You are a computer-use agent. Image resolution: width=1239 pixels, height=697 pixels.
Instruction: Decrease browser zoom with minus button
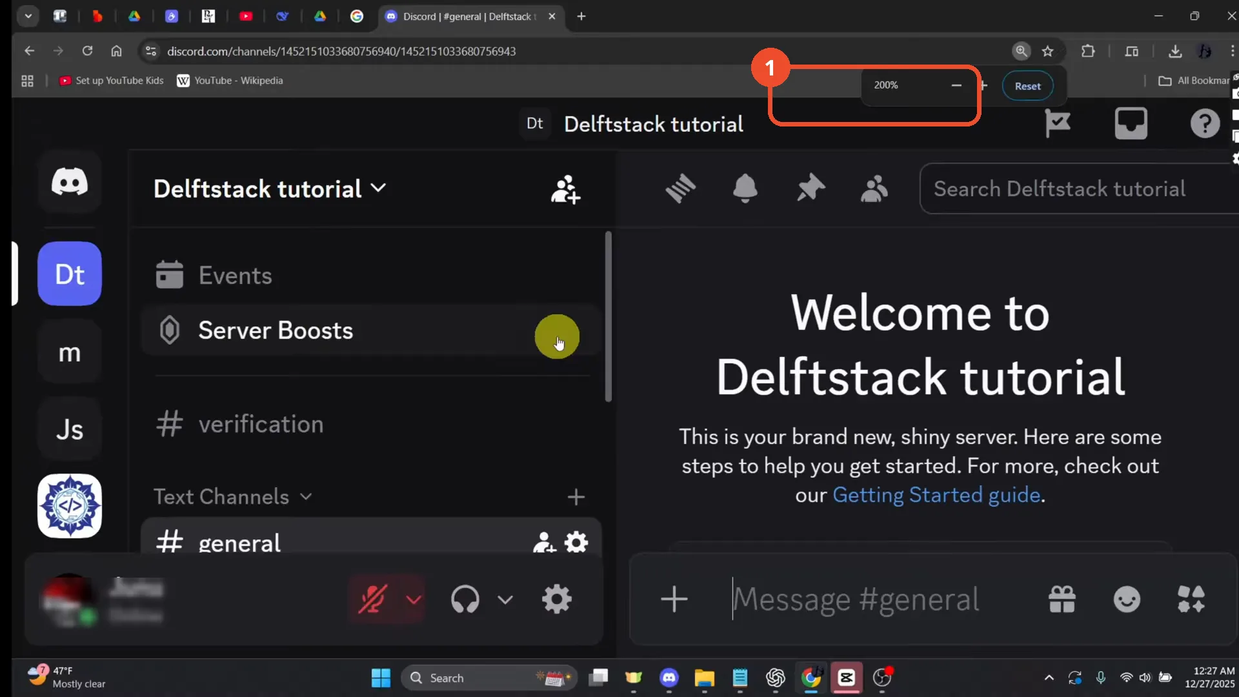pos(956,85)
